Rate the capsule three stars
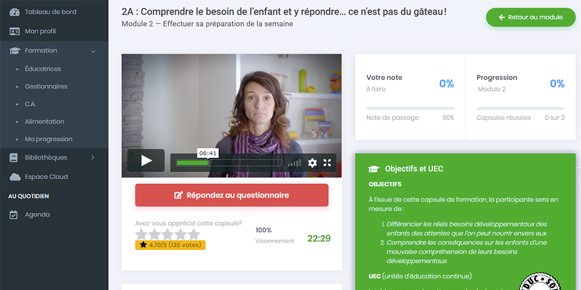This screenshot has width=581, height=290. 167,234
